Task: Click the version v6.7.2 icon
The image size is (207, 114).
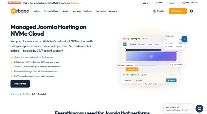Action: point(124,75)
